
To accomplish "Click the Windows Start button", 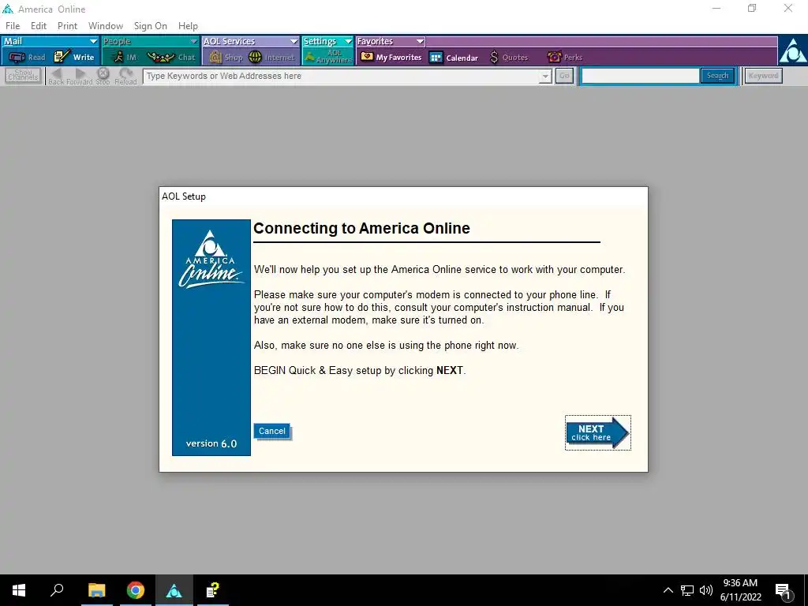I will tap(19, 590).
